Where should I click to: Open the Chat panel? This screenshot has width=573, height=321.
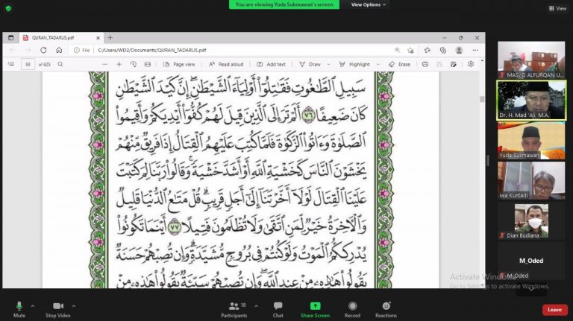click(278, 310)
